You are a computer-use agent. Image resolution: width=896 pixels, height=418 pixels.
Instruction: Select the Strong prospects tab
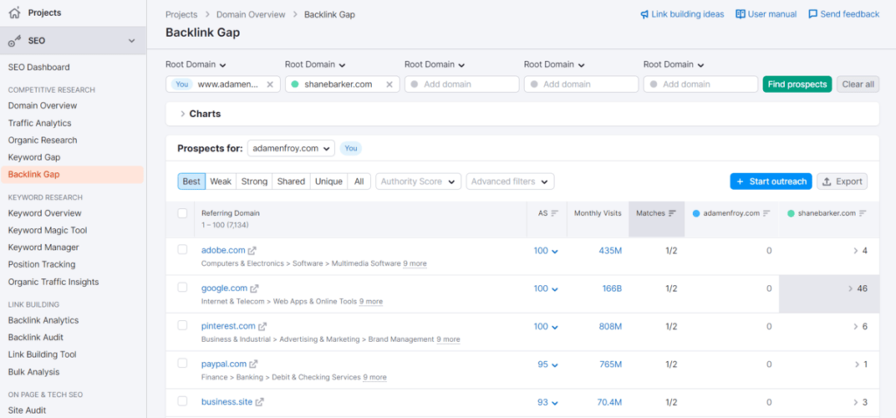255,182
